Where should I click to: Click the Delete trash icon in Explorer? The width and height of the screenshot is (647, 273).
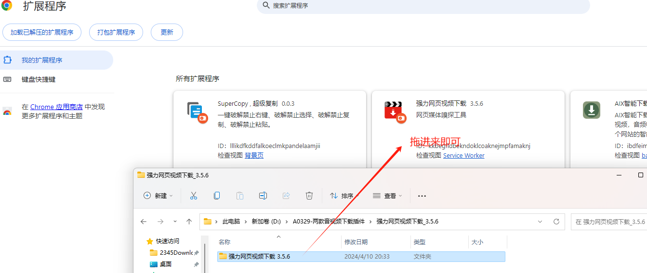(x=309, y=196)
